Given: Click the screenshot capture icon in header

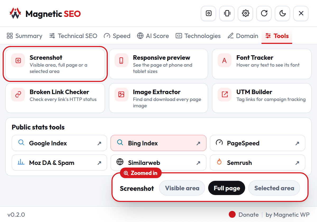Looking at the screenshot, I should (209, 13).
